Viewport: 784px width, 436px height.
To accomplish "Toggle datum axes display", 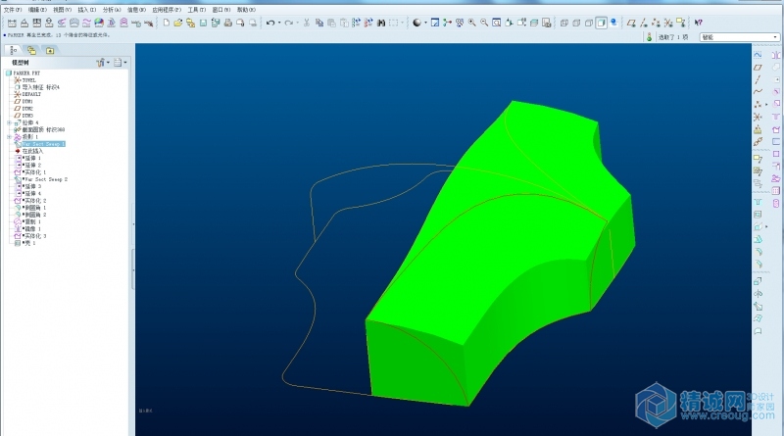I will 644,23.
